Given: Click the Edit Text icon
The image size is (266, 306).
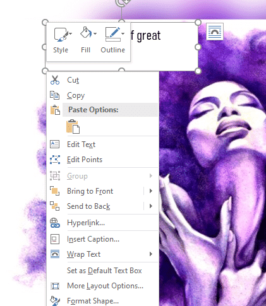Looking at the screenshot, I should pos(55,144).
